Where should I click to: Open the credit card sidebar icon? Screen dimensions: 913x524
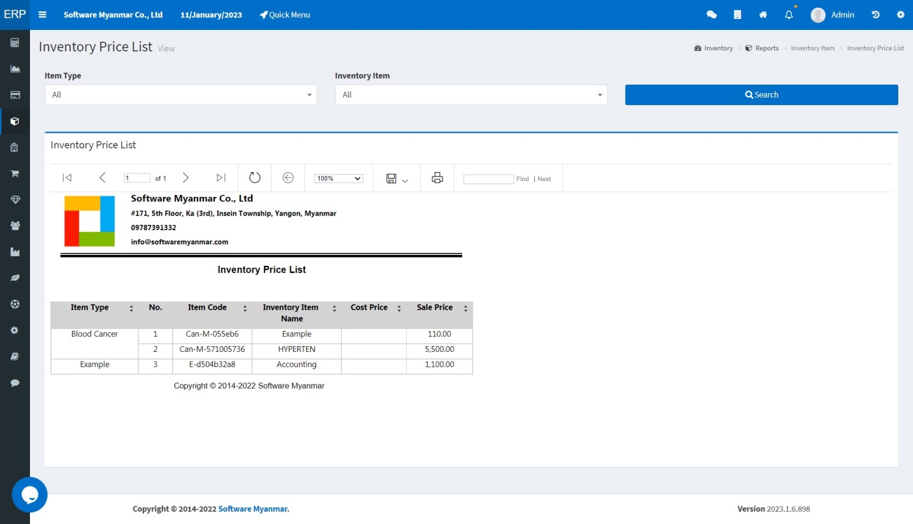coord(15,95)
